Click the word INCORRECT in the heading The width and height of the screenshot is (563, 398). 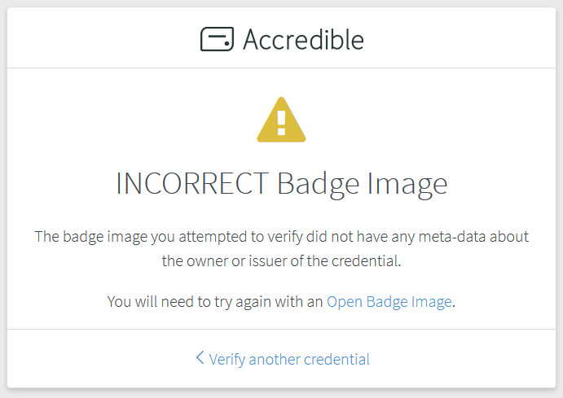coord(192,183)
